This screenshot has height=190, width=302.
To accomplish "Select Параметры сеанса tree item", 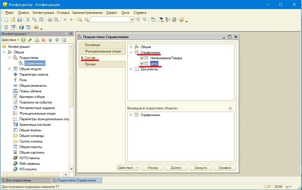I will tap(34, 74).
